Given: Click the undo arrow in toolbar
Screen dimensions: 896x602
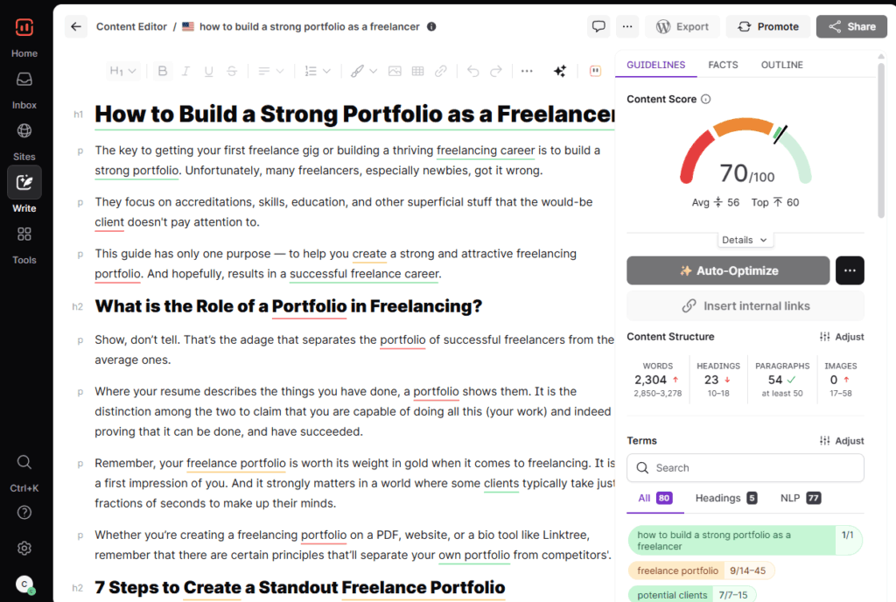Looking at the screenshot, I should tap(473, 71).
